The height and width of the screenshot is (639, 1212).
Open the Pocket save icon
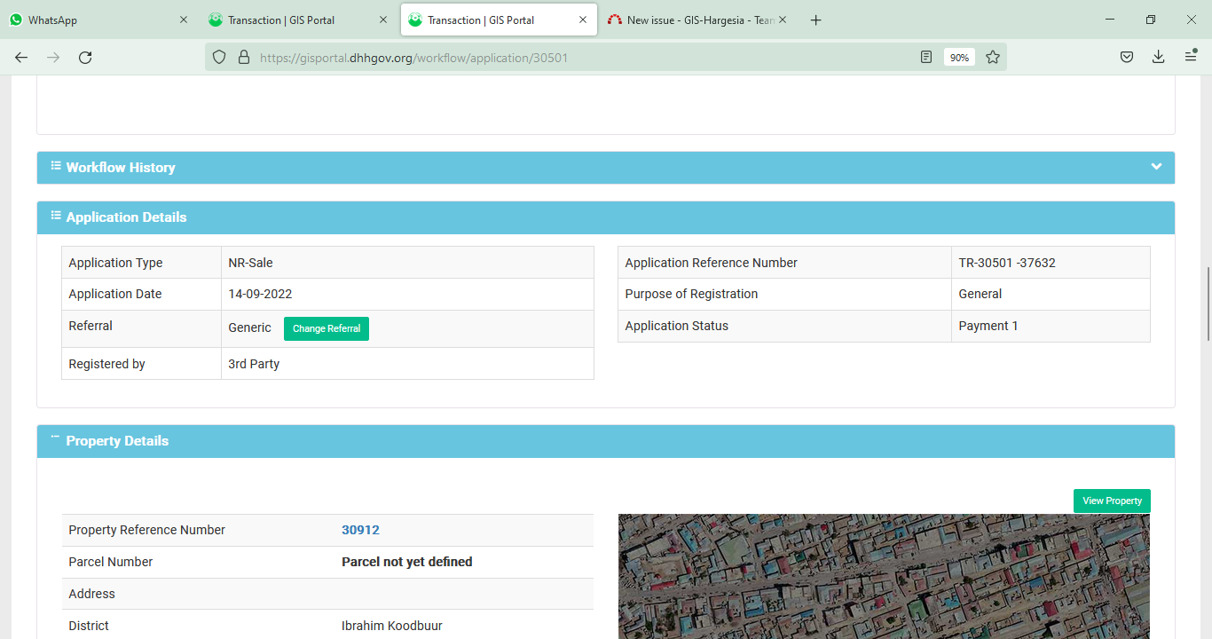[1126, 57]
